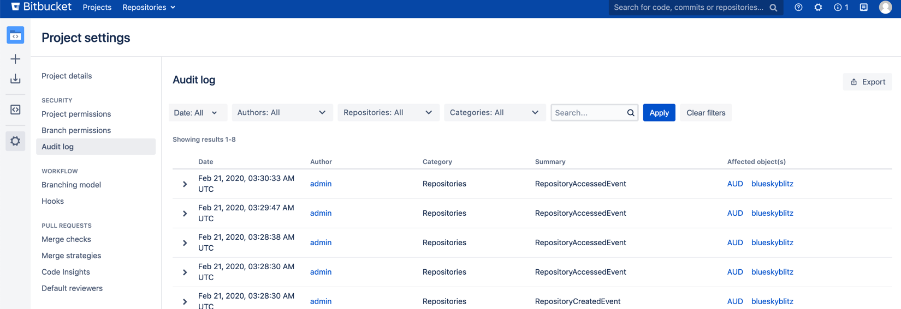Screen dimensions: 901x309
Task: Click the audit log Search field
Action: point(589,113)
